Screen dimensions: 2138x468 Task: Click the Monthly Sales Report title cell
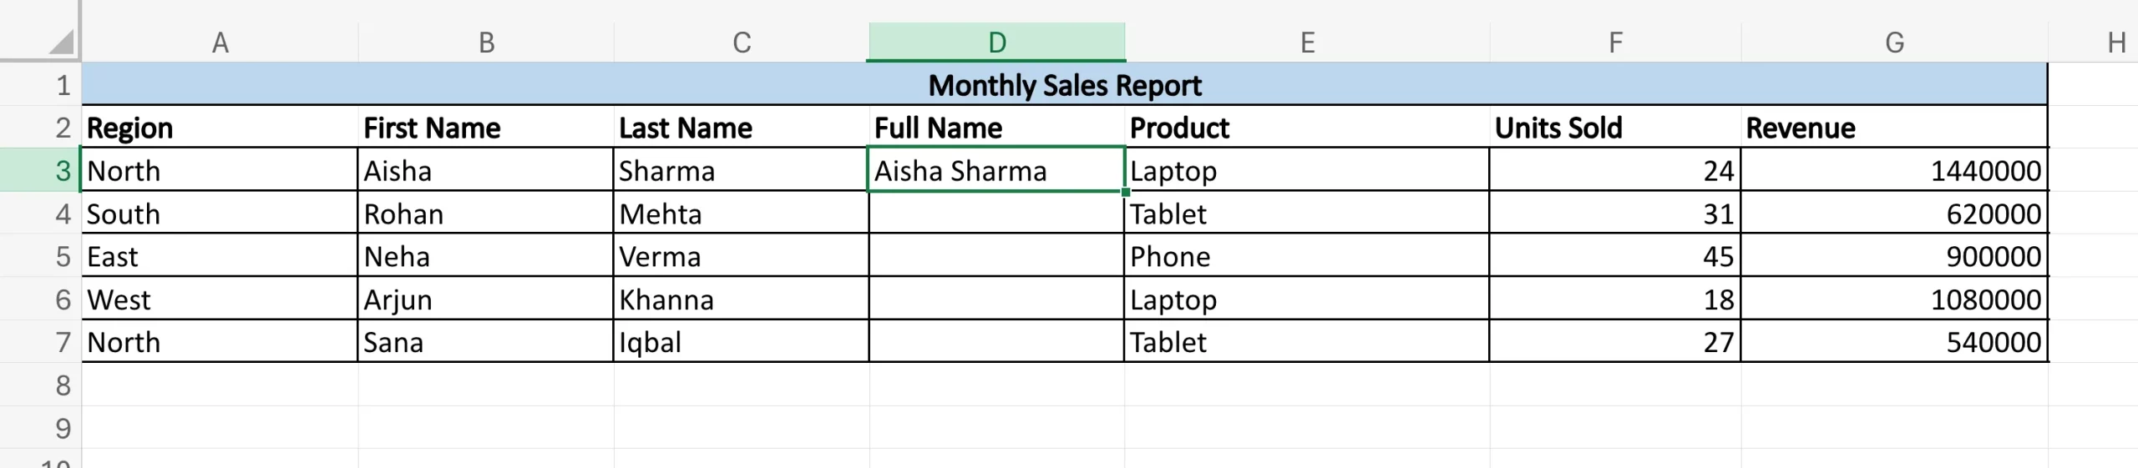click(x=1064, y=85)
